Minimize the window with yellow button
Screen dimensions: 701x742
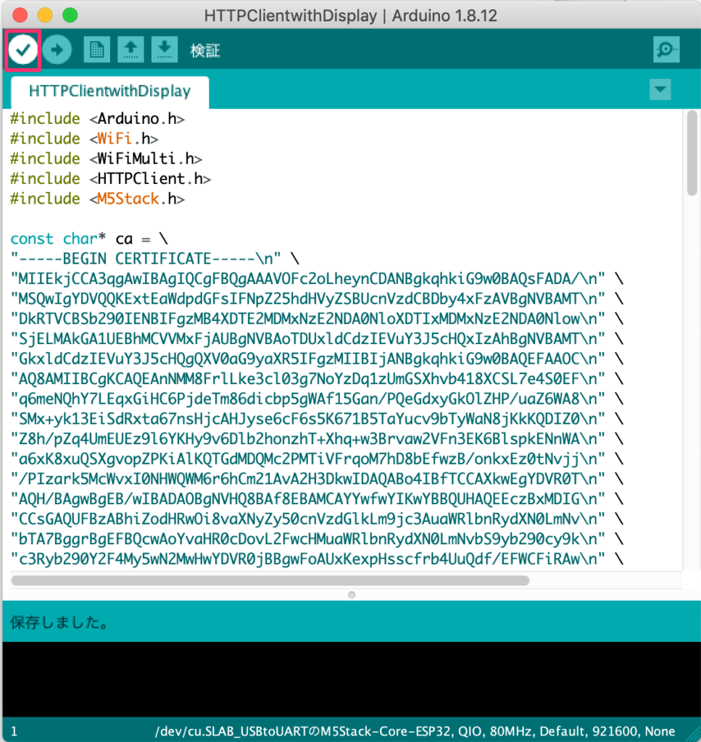point(45,15)
